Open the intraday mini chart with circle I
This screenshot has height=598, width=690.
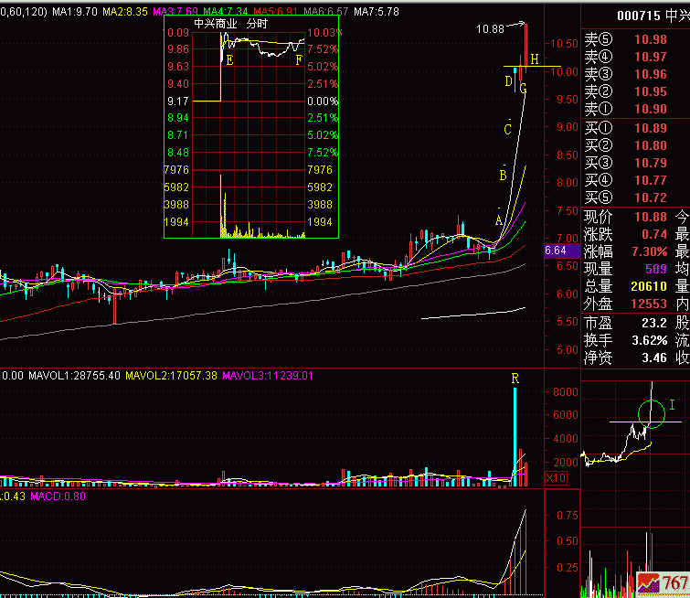(632, 430)
